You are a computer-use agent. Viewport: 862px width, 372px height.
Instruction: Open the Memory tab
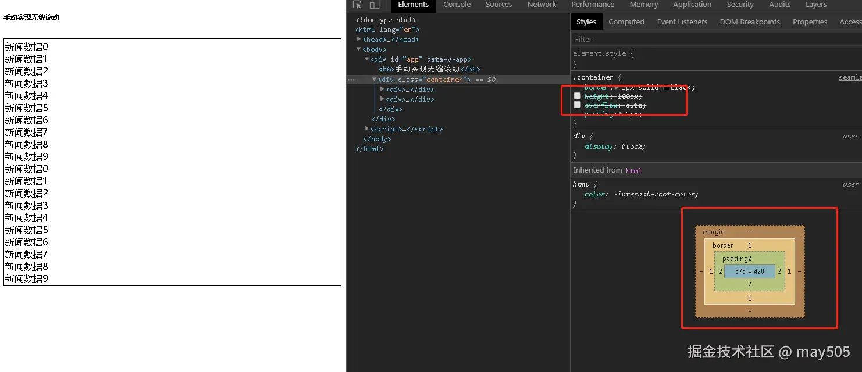[x=643, y=5]
